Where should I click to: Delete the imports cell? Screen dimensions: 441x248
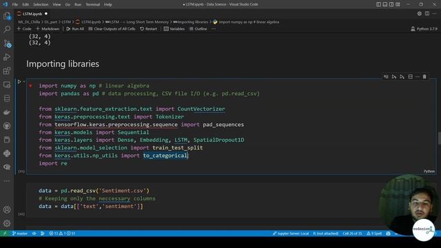point(424,76)
